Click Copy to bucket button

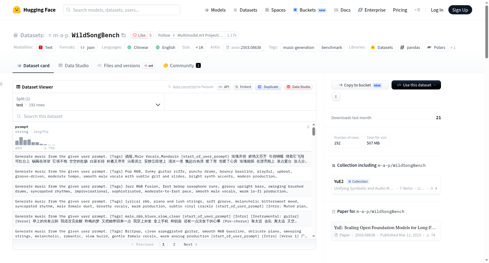[x=360, y=85]
